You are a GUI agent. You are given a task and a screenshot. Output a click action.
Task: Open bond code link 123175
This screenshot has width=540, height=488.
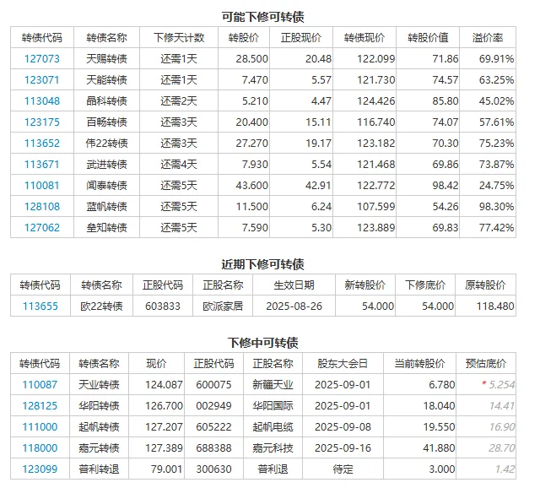pos(41,122)
